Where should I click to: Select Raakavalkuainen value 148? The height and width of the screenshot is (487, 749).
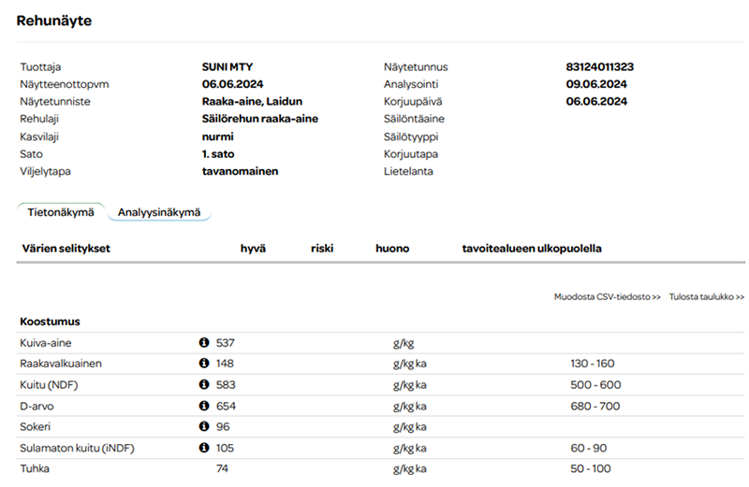[225, 363]
